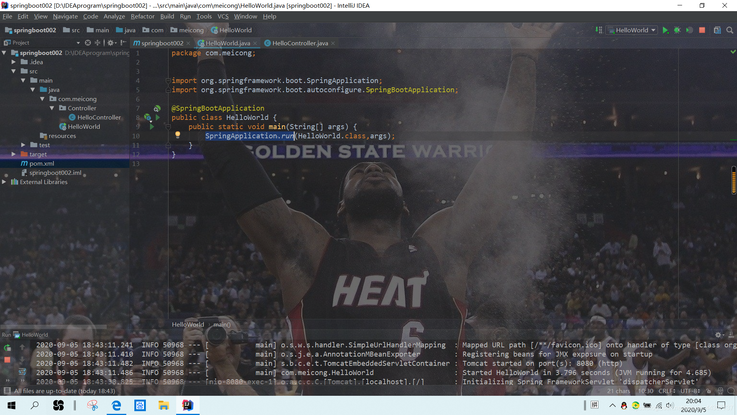Open the Build menu

(167, 16)
